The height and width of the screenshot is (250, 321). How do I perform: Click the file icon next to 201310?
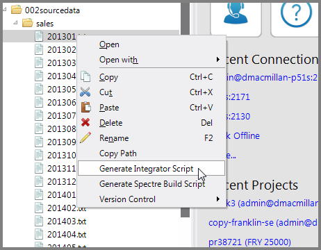[x=39, y=155]
